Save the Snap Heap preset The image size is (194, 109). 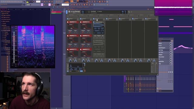pyautogui.click(x=122, y=12)
